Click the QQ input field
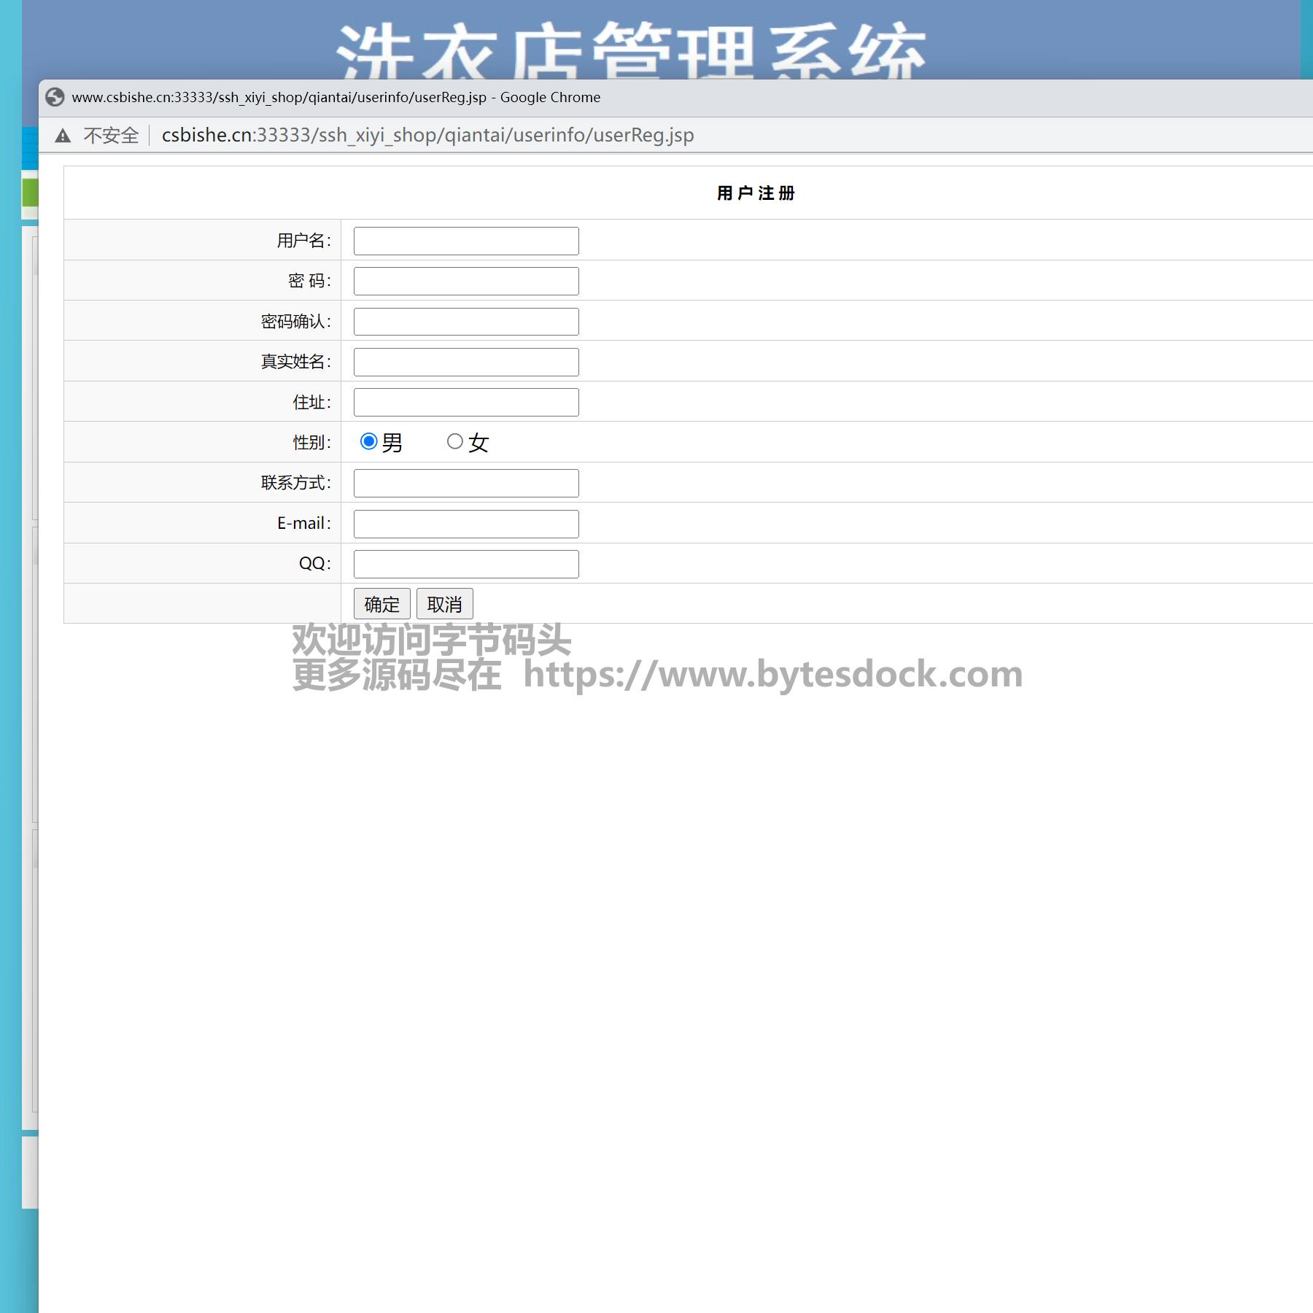The image size is (1313, 1313). (x=465, y=564)
